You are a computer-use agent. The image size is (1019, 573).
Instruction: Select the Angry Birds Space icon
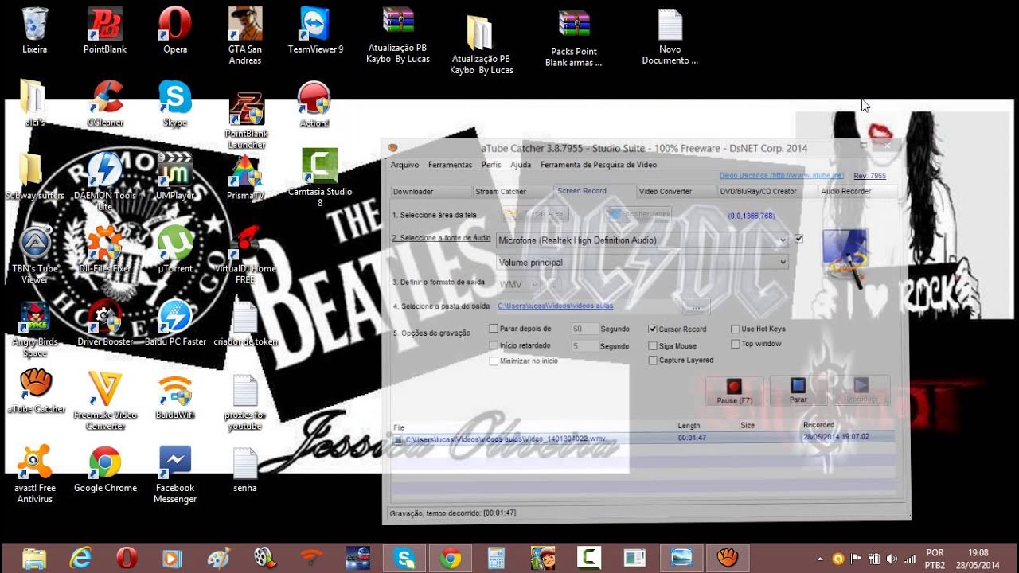point(35,328)
